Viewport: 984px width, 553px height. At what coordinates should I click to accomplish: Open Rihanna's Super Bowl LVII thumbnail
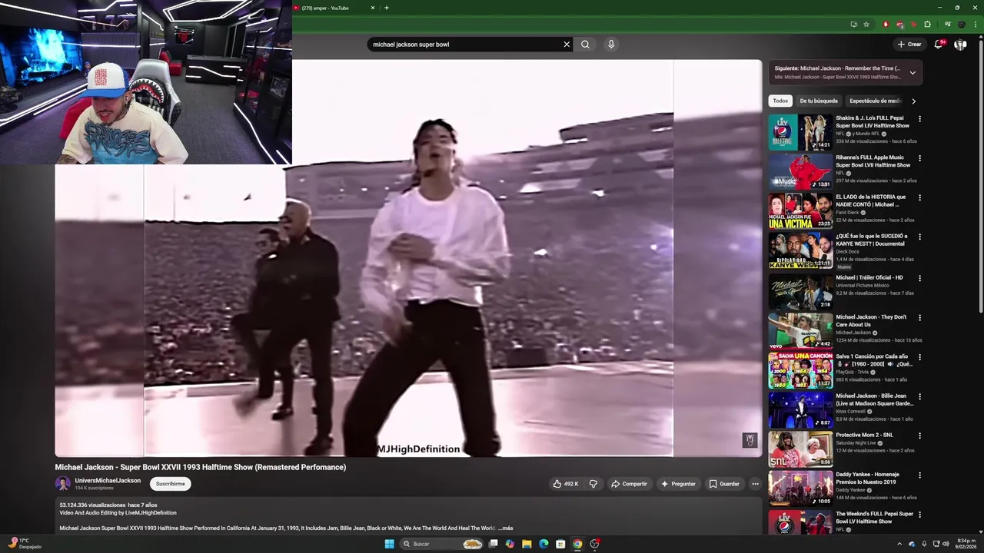pyautogui.click(x=800, y=171)
